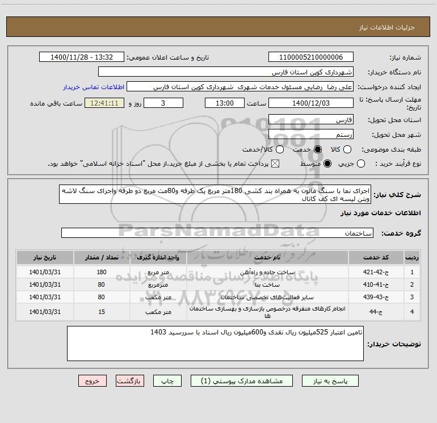Click the بازگشت back button

[130, 381]
